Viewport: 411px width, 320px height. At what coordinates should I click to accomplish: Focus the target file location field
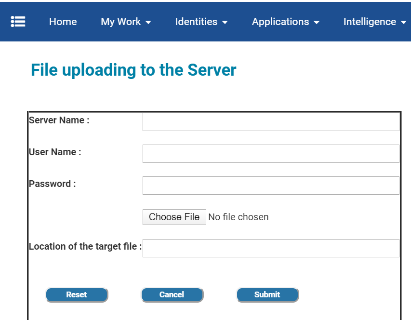pos(271,248)
